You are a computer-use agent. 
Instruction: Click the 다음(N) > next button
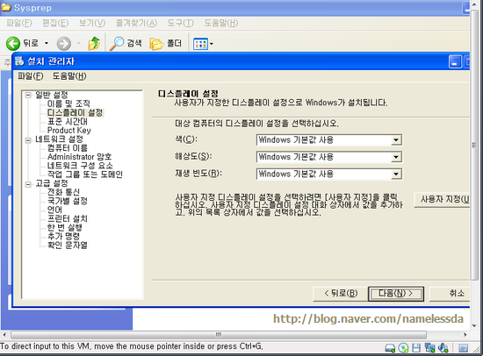pyautogui.click(x=396, y=294)
